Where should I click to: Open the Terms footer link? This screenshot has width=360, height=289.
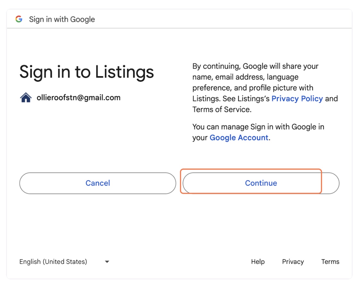330,262
